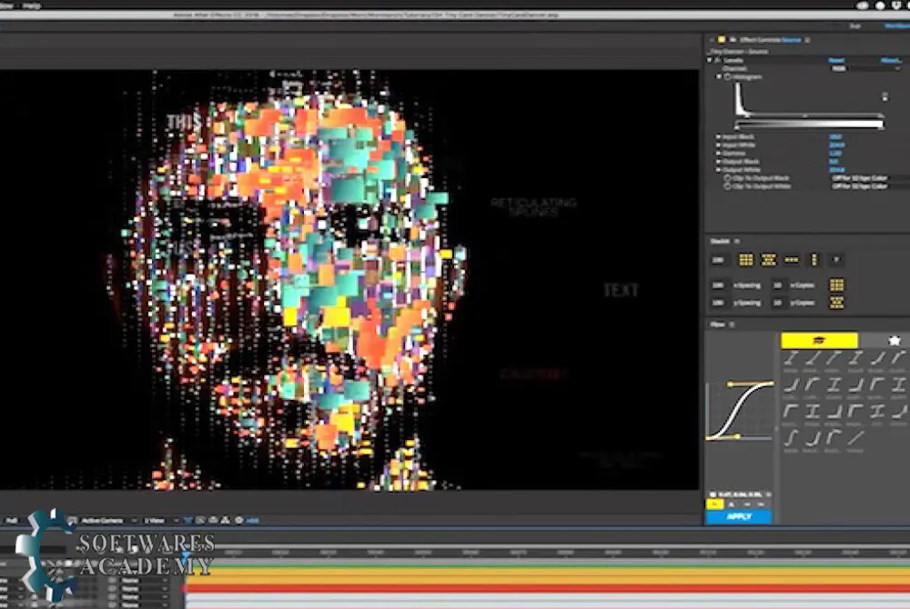Viewport: 910px width, 609px height.
Task: Click the grid icon beside x Copies
Action: (x=836, y=285)
